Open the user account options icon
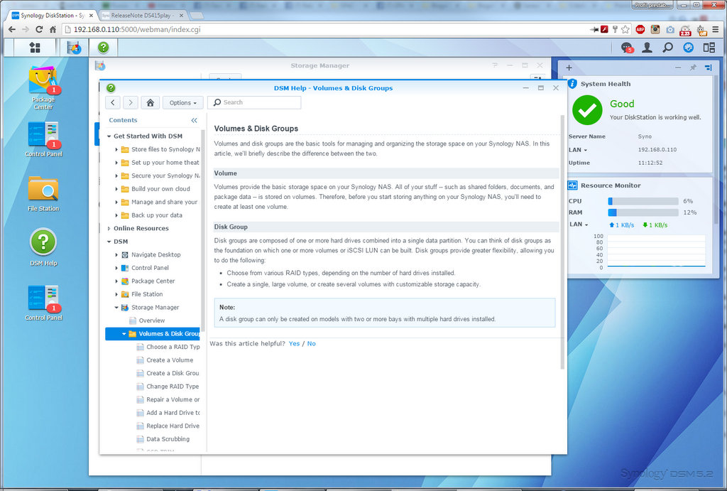 [x=647, y=48]
